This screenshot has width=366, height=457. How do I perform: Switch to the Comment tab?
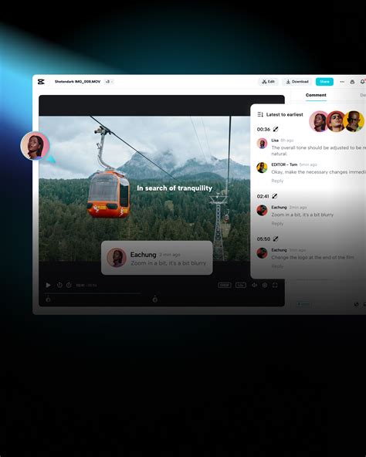tap(316, 95)
